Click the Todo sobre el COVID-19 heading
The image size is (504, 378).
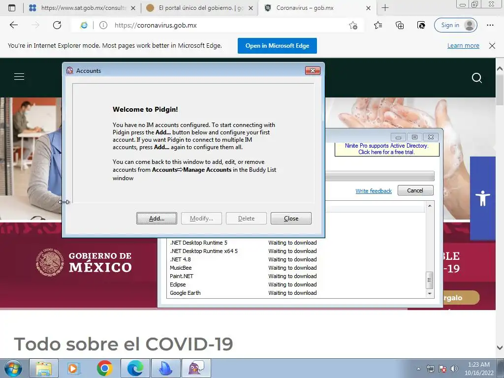pos(124,344)
